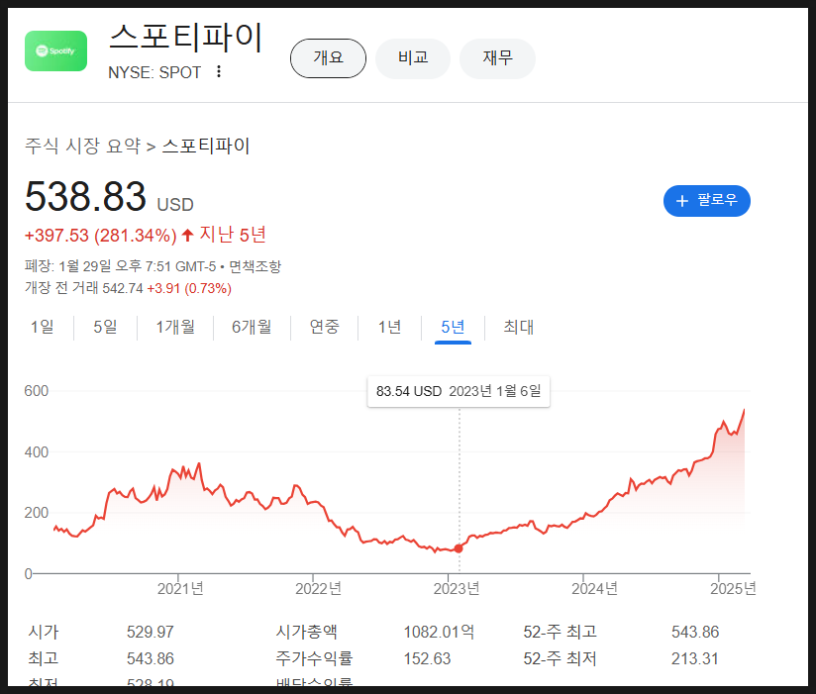Click the 2025년 axis label
Screen dimensions: 816x694
pos(733,588)
